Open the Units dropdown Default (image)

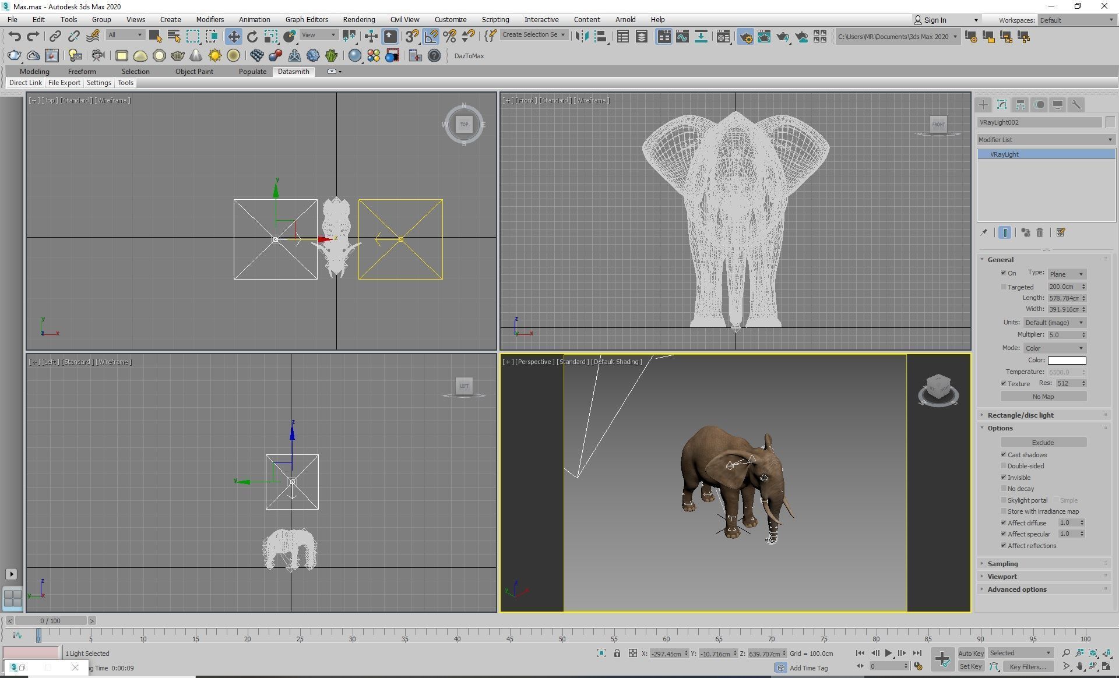[x=1054, y=323]
